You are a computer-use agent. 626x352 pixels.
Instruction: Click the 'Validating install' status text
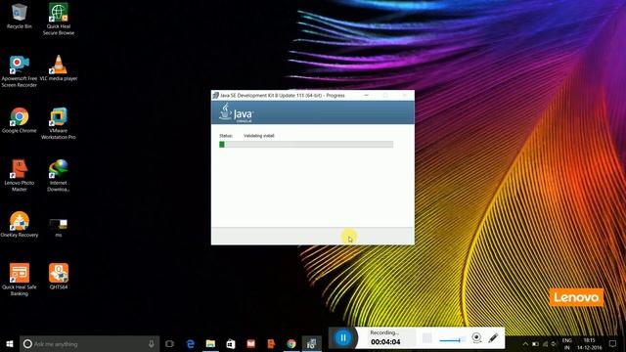click(x=258, y=136)
